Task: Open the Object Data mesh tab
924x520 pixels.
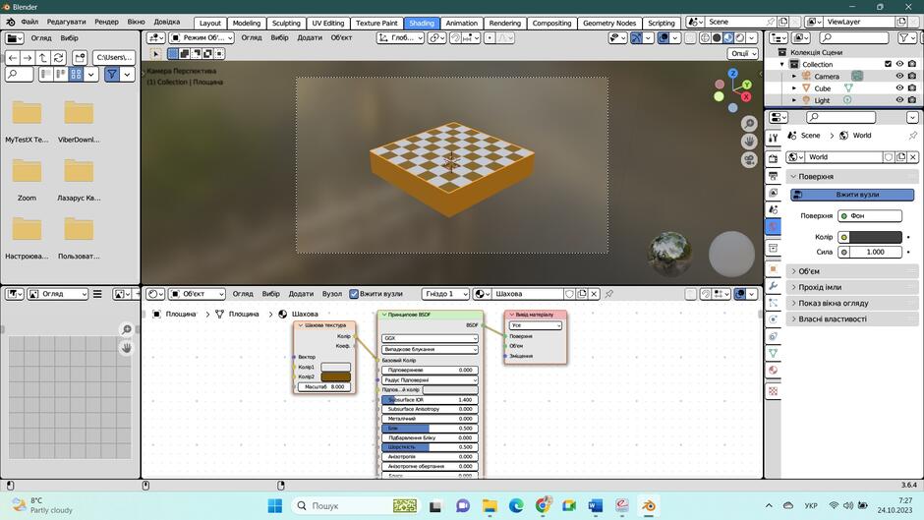Action: [774, 353]
